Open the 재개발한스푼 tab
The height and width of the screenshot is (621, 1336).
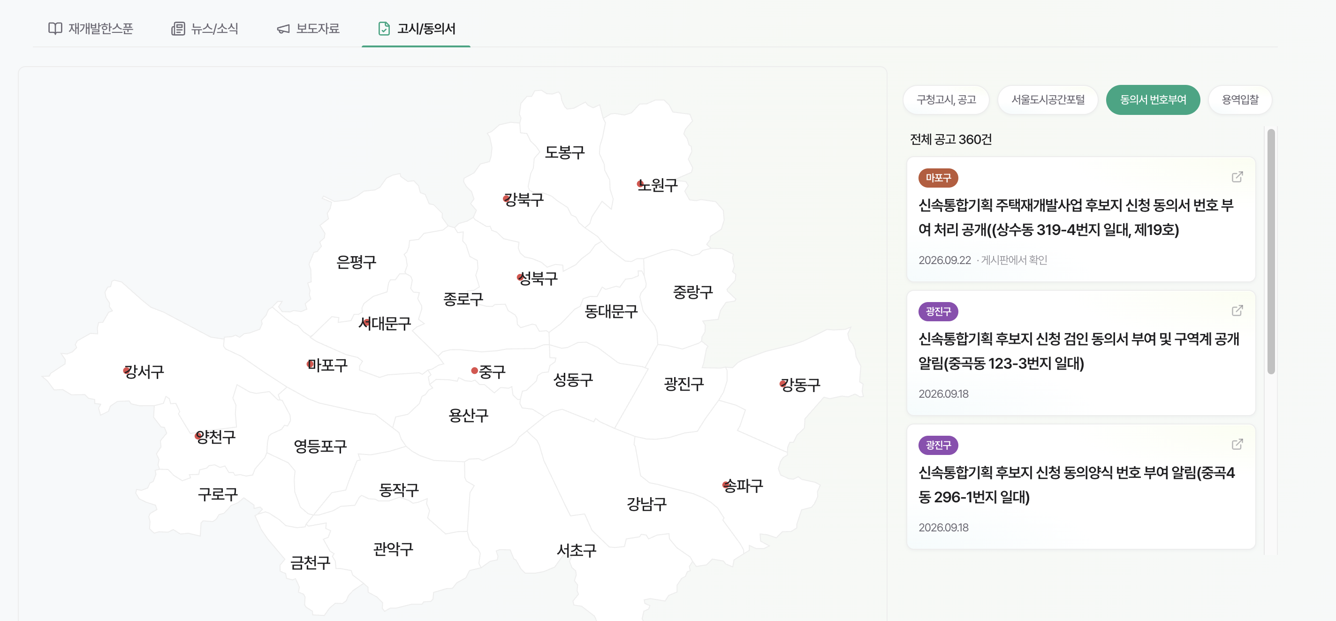coord(91,29)
